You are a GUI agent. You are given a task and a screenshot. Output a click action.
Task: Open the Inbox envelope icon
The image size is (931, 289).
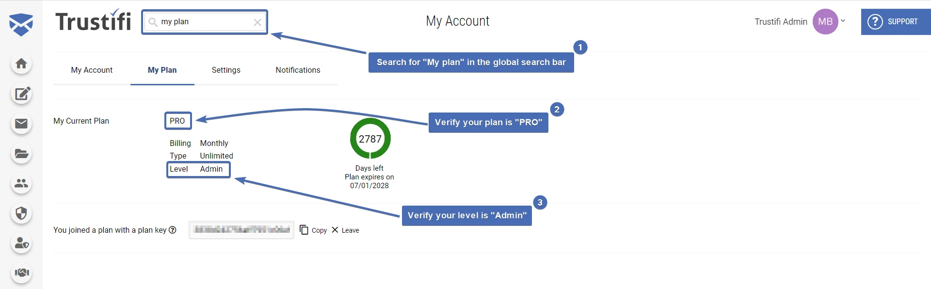[21, 124]
